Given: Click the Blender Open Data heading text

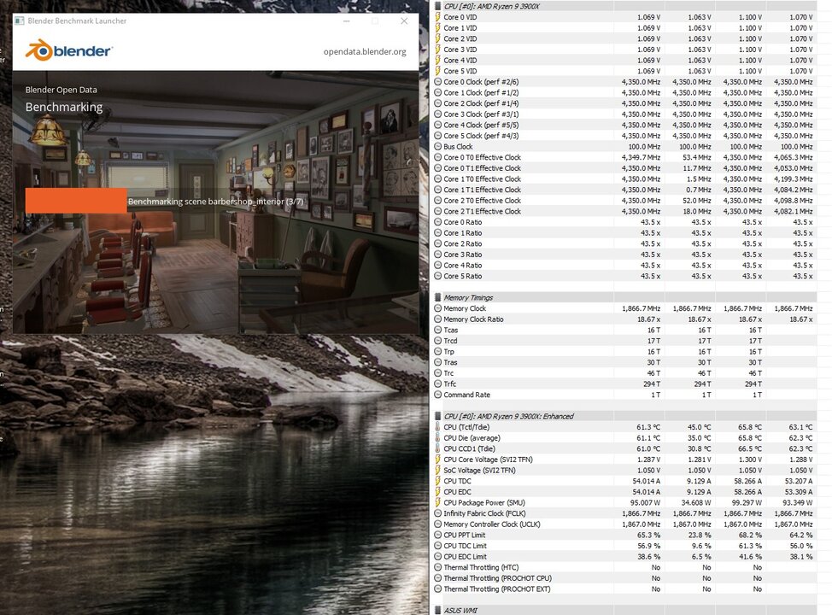Looking at the screenshot, I should 61,90.
